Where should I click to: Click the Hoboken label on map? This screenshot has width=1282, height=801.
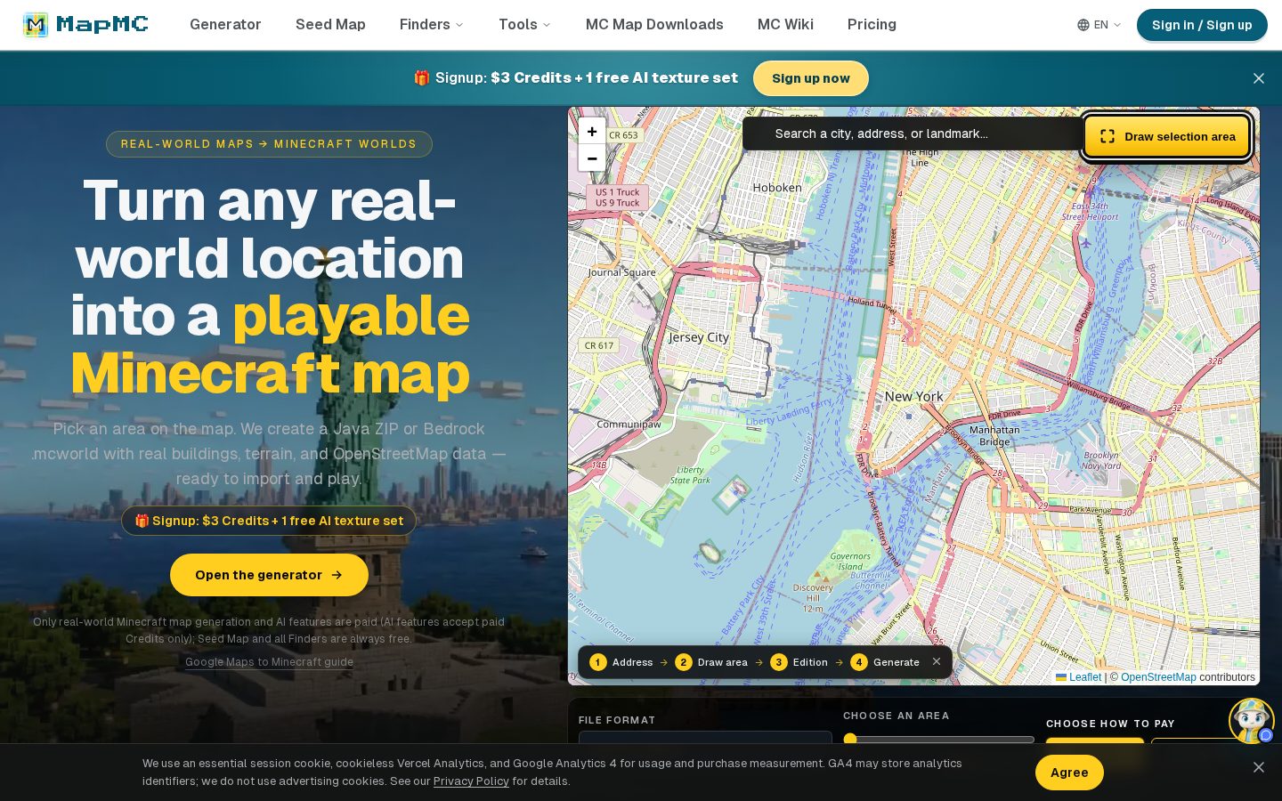[x=777, y=188]
